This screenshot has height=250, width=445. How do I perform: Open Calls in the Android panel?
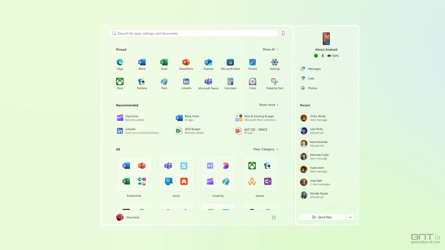(308, 78)
